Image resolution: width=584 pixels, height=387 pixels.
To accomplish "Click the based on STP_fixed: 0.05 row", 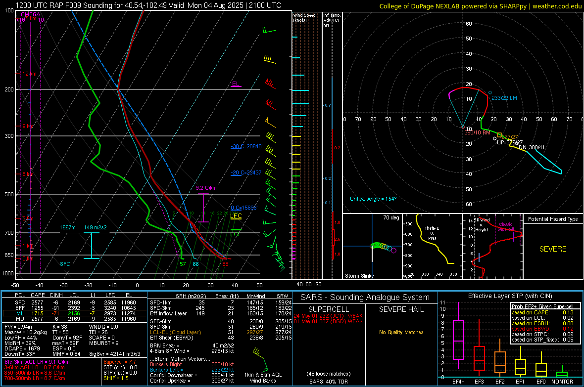I will click(x=542, y=340).
